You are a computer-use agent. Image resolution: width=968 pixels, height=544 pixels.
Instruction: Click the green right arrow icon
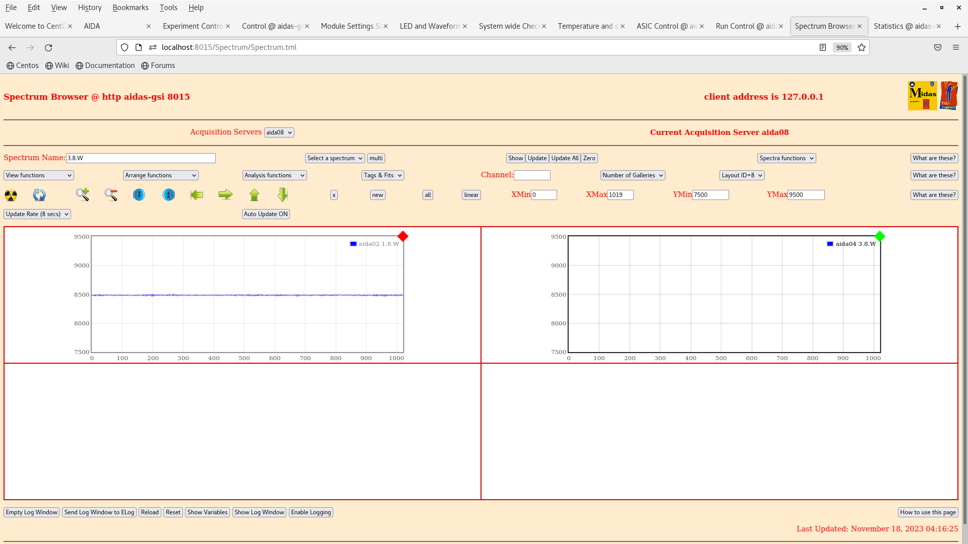(x=225, y=194)
